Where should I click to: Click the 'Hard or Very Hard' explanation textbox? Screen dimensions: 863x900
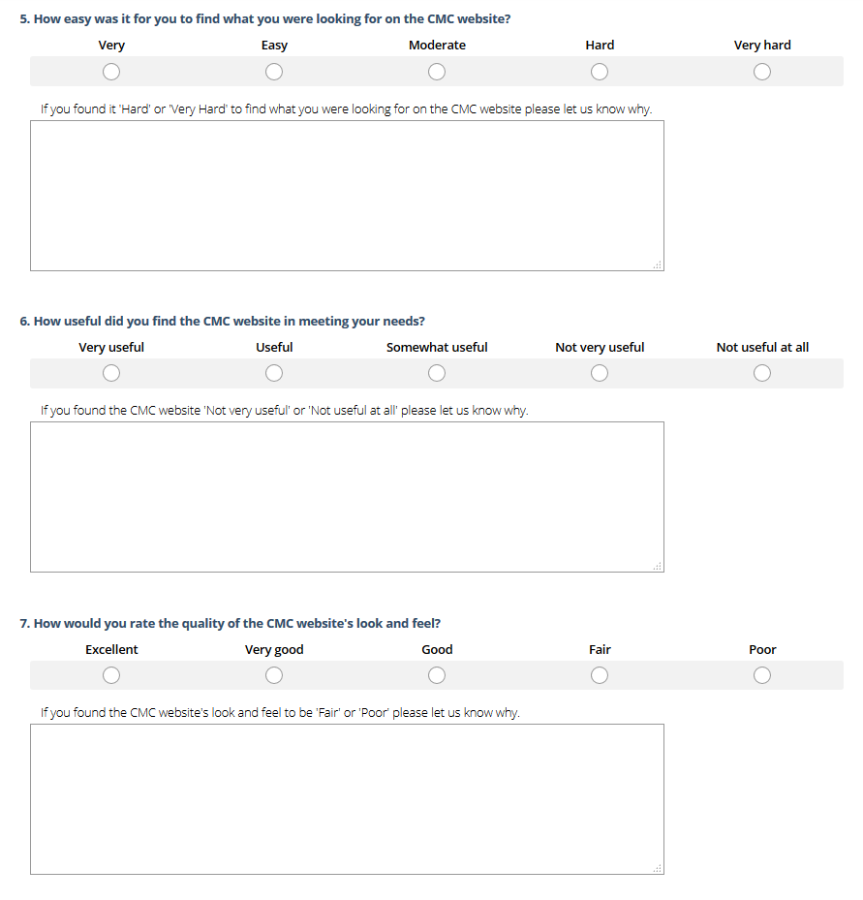(347, 196)
